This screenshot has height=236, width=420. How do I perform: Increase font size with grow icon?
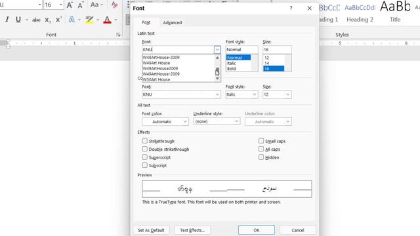tap(70, 5)
